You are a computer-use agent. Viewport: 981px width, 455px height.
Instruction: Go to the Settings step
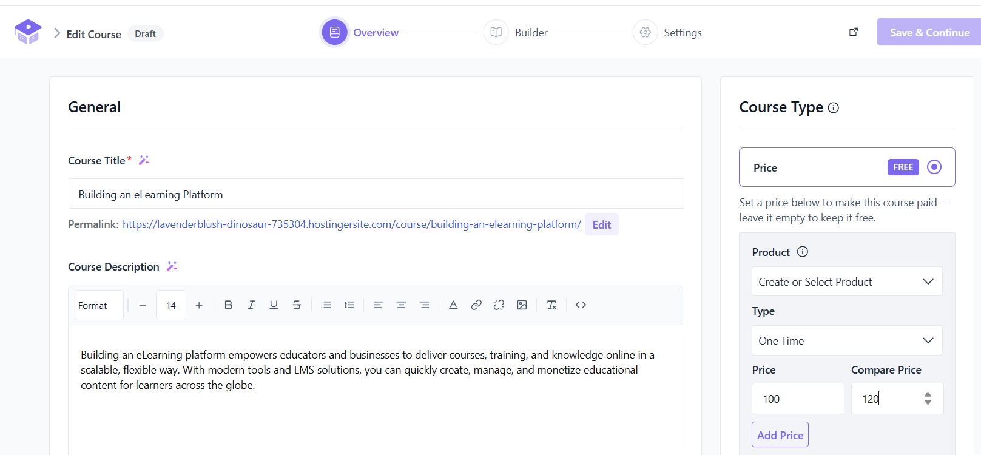[x=667, y=32]
